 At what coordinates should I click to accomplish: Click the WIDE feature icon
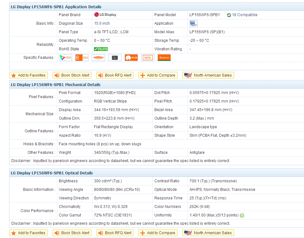pos(148,58)
